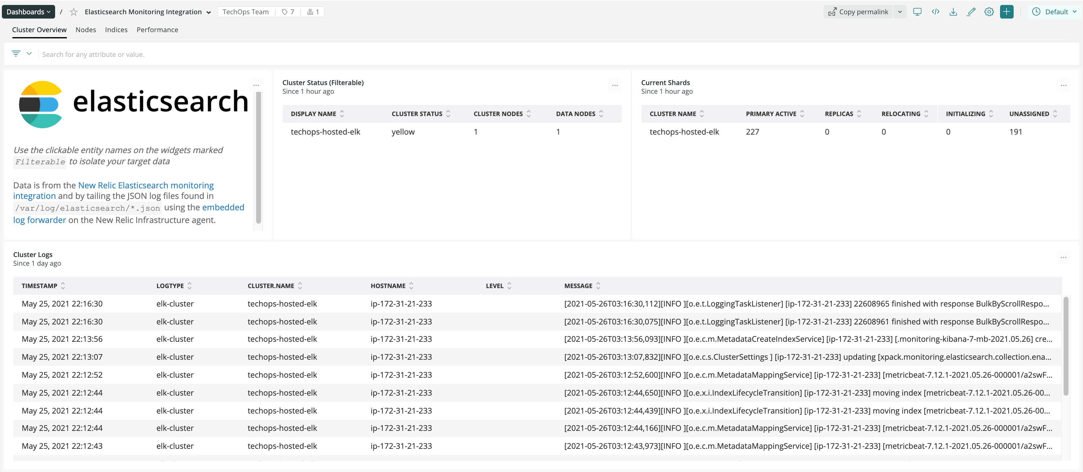
Task: Download dashboard with the export icon
Action: pos(953,12)
